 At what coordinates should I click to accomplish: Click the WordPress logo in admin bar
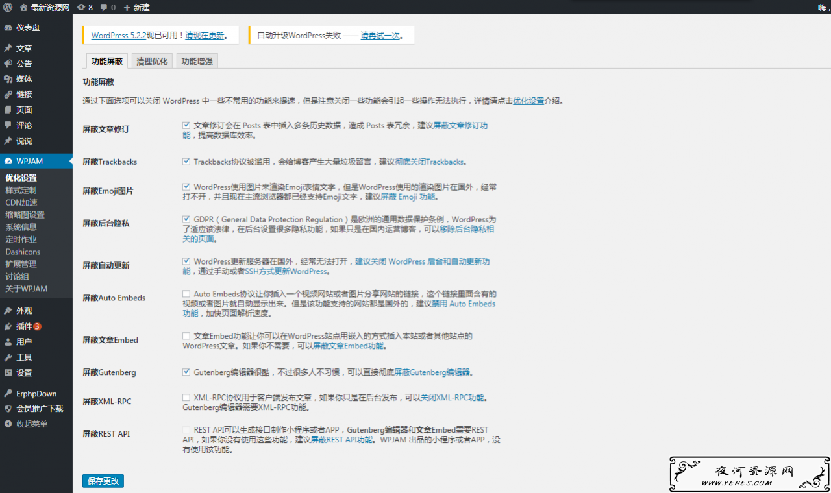[x=8, y=7]
